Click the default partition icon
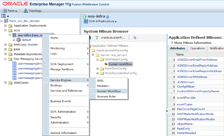224x136 pixels. pyautogui.click(x=19, y=40)
